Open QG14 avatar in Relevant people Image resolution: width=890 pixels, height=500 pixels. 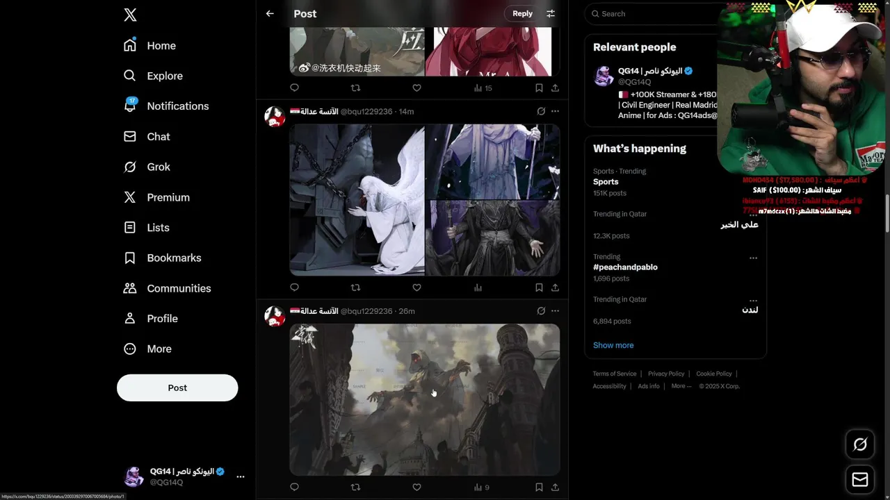(604, 76)
